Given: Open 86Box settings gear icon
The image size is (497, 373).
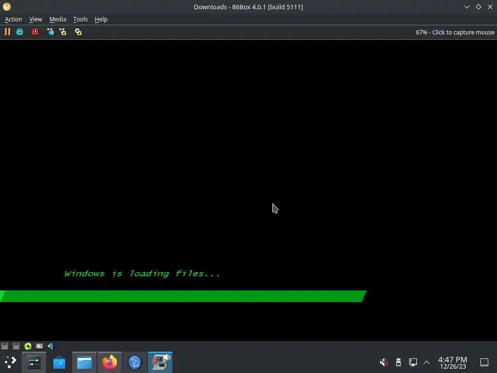Looking at the screenshot, I should click(x=78, y=32).
